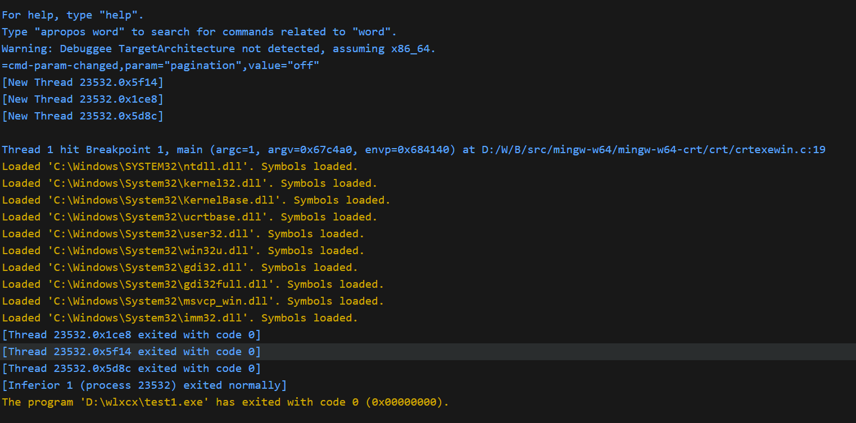Select the imm32.dll loaded line

tap(180, 318)
